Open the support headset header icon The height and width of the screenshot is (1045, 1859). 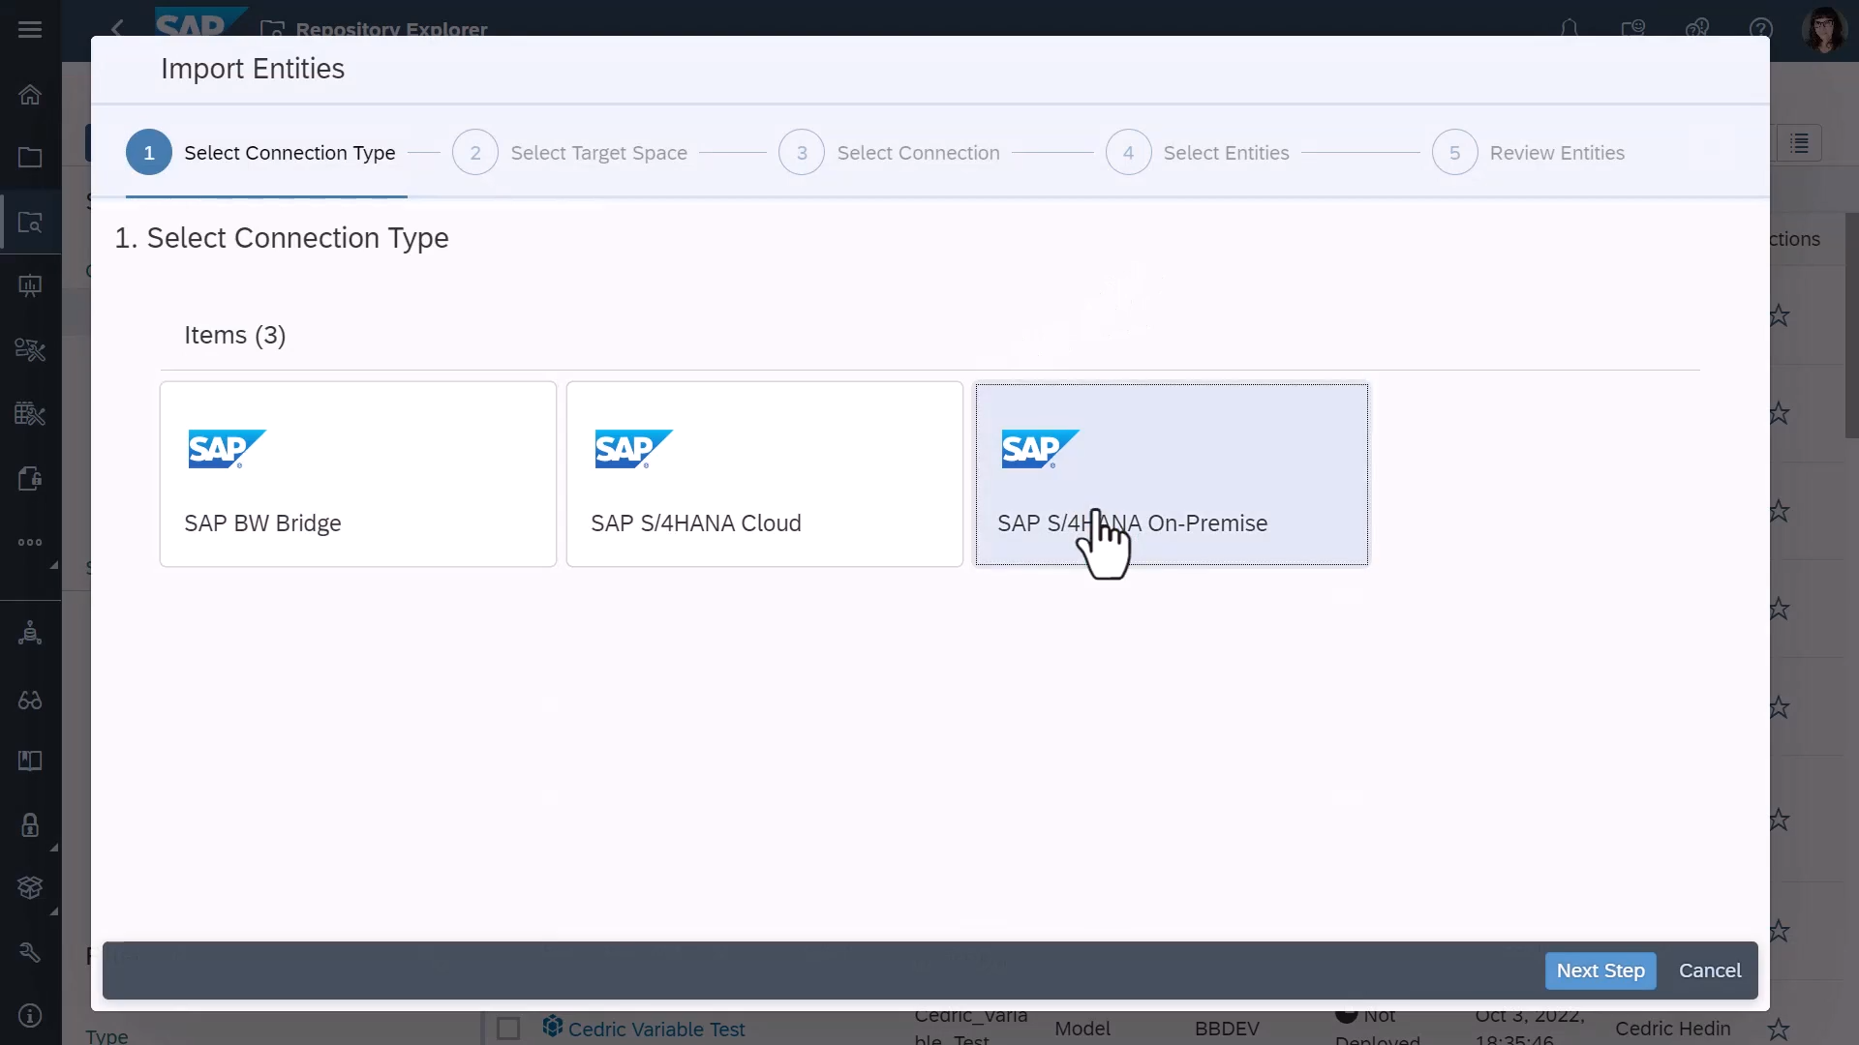pyautogui.click(x=1697, y=29)
